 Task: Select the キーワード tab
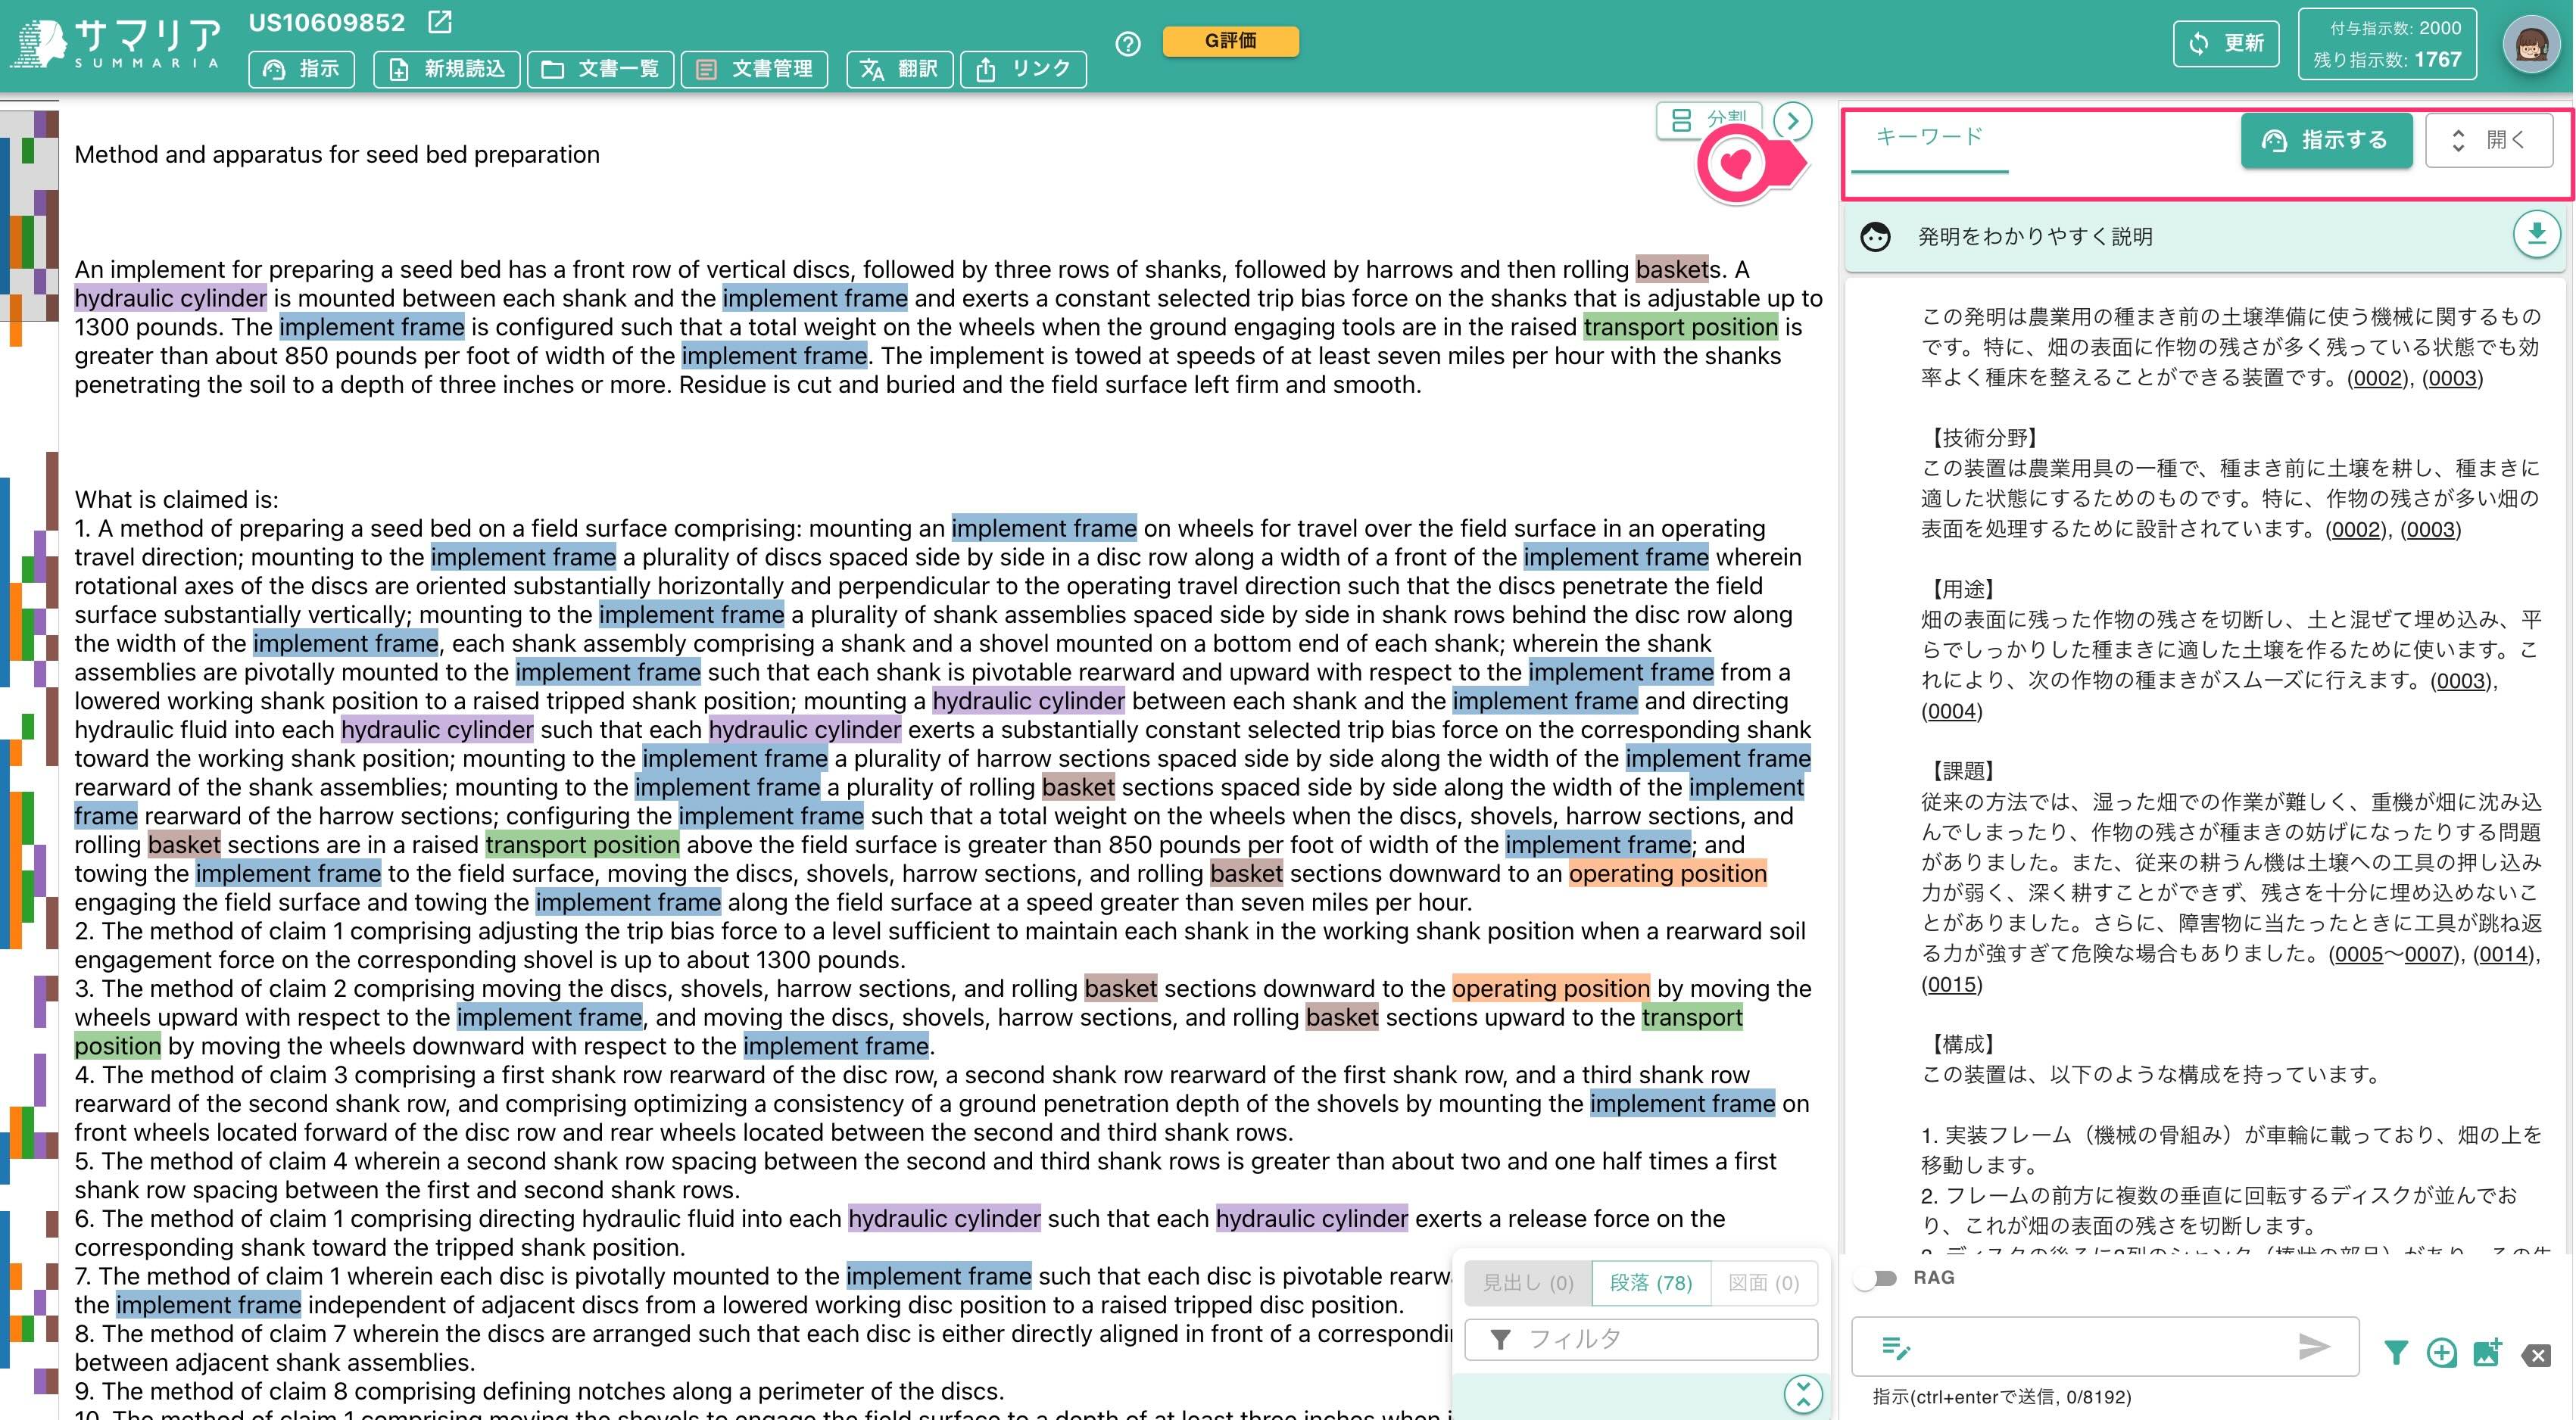pyautogui.click(x=1929, y=138)
